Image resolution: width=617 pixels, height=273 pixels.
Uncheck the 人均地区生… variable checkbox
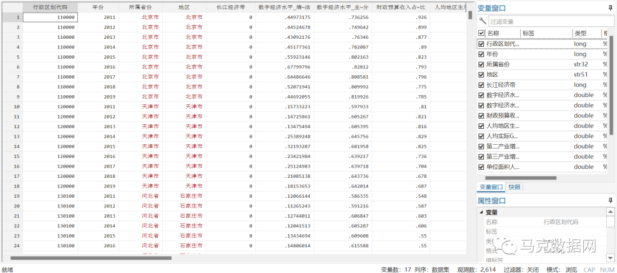click(x=481, y=126)
